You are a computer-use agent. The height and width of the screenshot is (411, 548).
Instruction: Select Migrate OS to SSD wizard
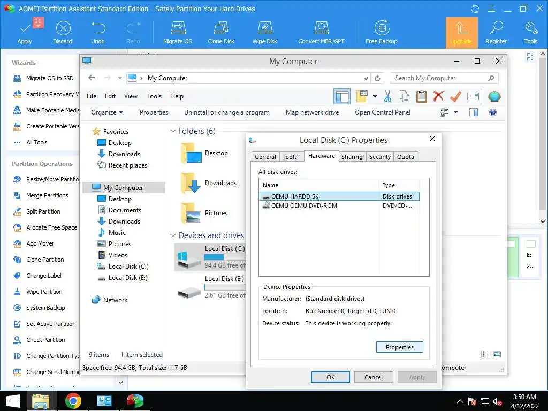tap(43, 78)
